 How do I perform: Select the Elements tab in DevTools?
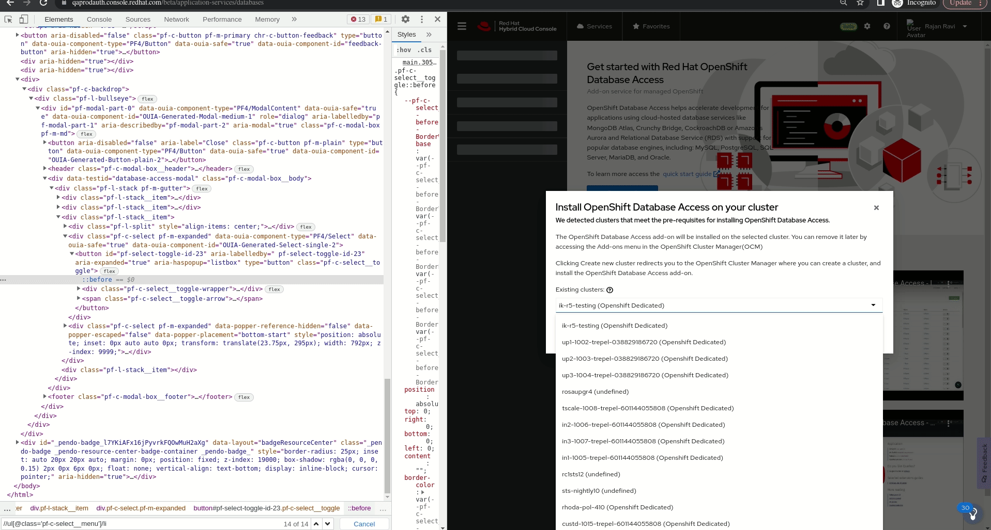[59, 19]
